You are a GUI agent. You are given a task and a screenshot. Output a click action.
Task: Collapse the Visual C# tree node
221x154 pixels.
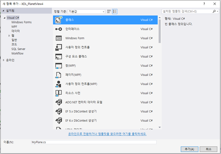(x=4, y=18)
